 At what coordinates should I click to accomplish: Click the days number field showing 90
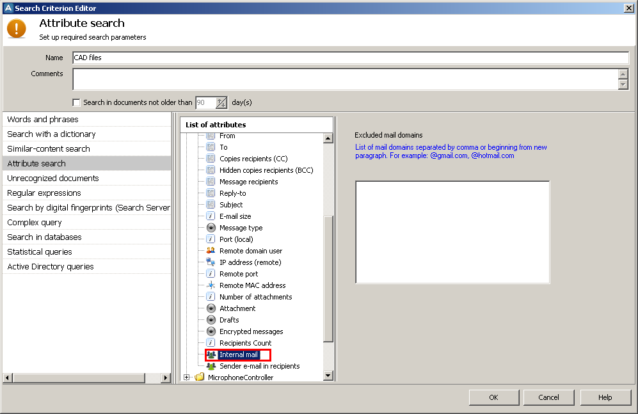pyautogui.click(x=205, y=103)
